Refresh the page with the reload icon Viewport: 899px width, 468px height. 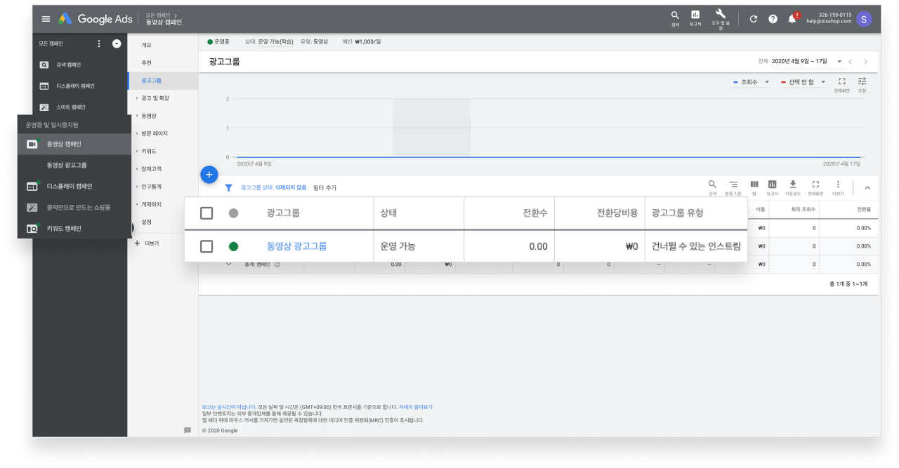coord(754,19)
